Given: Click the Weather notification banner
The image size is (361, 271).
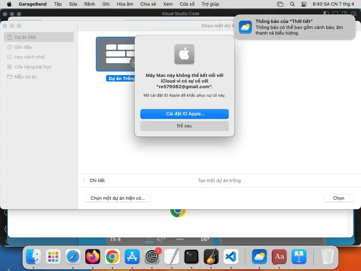Looking at the screenshot, I should (295, 27).
